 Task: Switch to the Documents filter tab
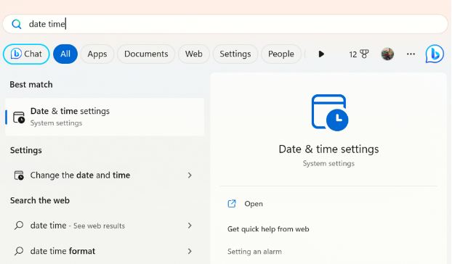(x=146, y=54)
